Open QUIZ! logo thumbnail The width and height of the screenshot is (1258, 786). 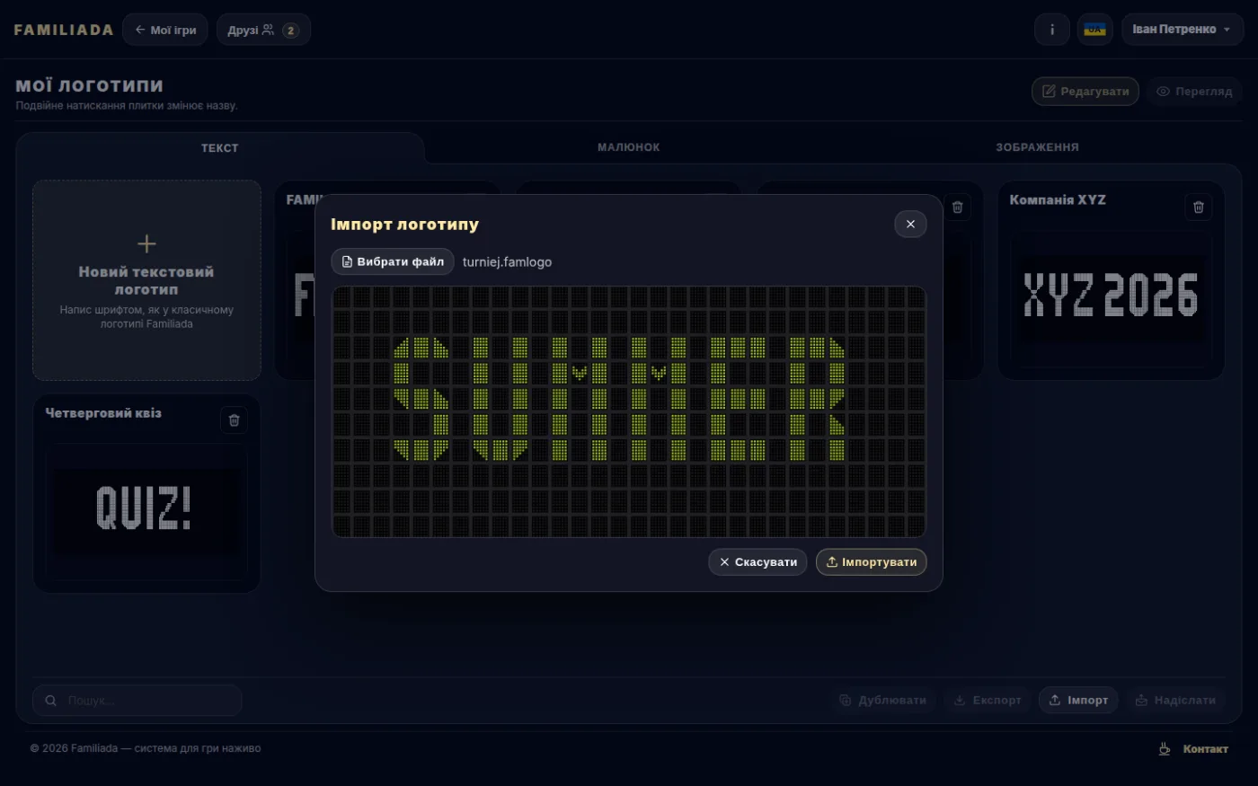pos(146,509)
